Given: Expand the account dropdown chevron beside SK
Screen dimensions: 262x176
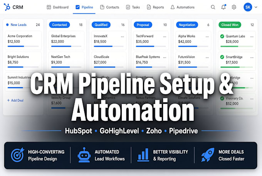Looking at the screenshot, I should [x=256, y=7].
